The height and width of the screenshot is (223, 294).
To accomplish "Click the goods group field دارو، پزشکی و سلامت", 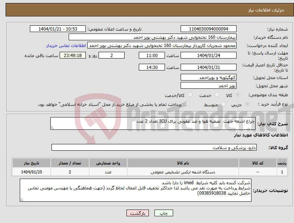I will click(154, 147).
